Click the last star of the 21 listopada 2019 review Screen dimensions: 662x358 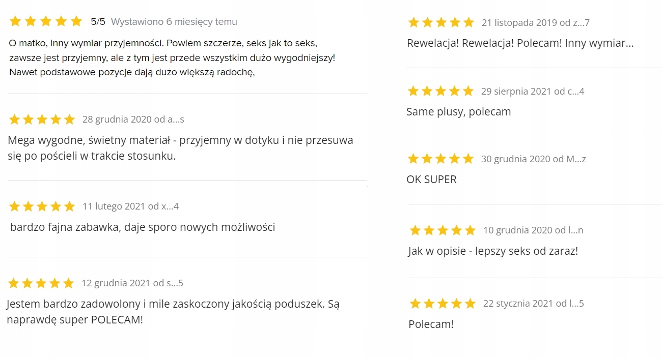468,22
